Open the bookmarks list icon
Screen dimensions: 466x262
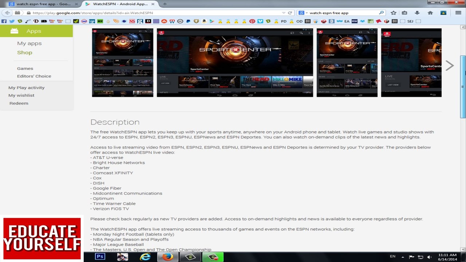tap(404, 13)
